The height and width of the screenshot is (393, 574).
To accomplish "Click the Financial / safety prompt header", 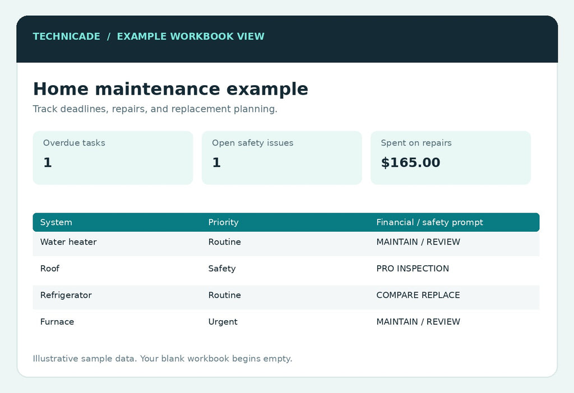I will tap(429, 222).
